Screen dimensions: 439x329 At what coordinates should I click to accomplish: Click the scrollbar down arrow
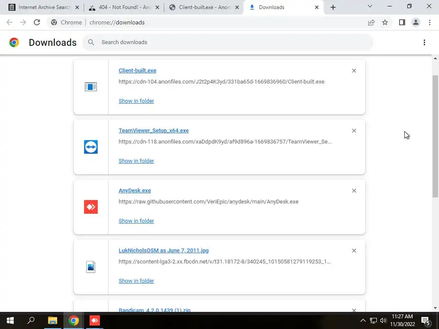click(x=436, y=308)
